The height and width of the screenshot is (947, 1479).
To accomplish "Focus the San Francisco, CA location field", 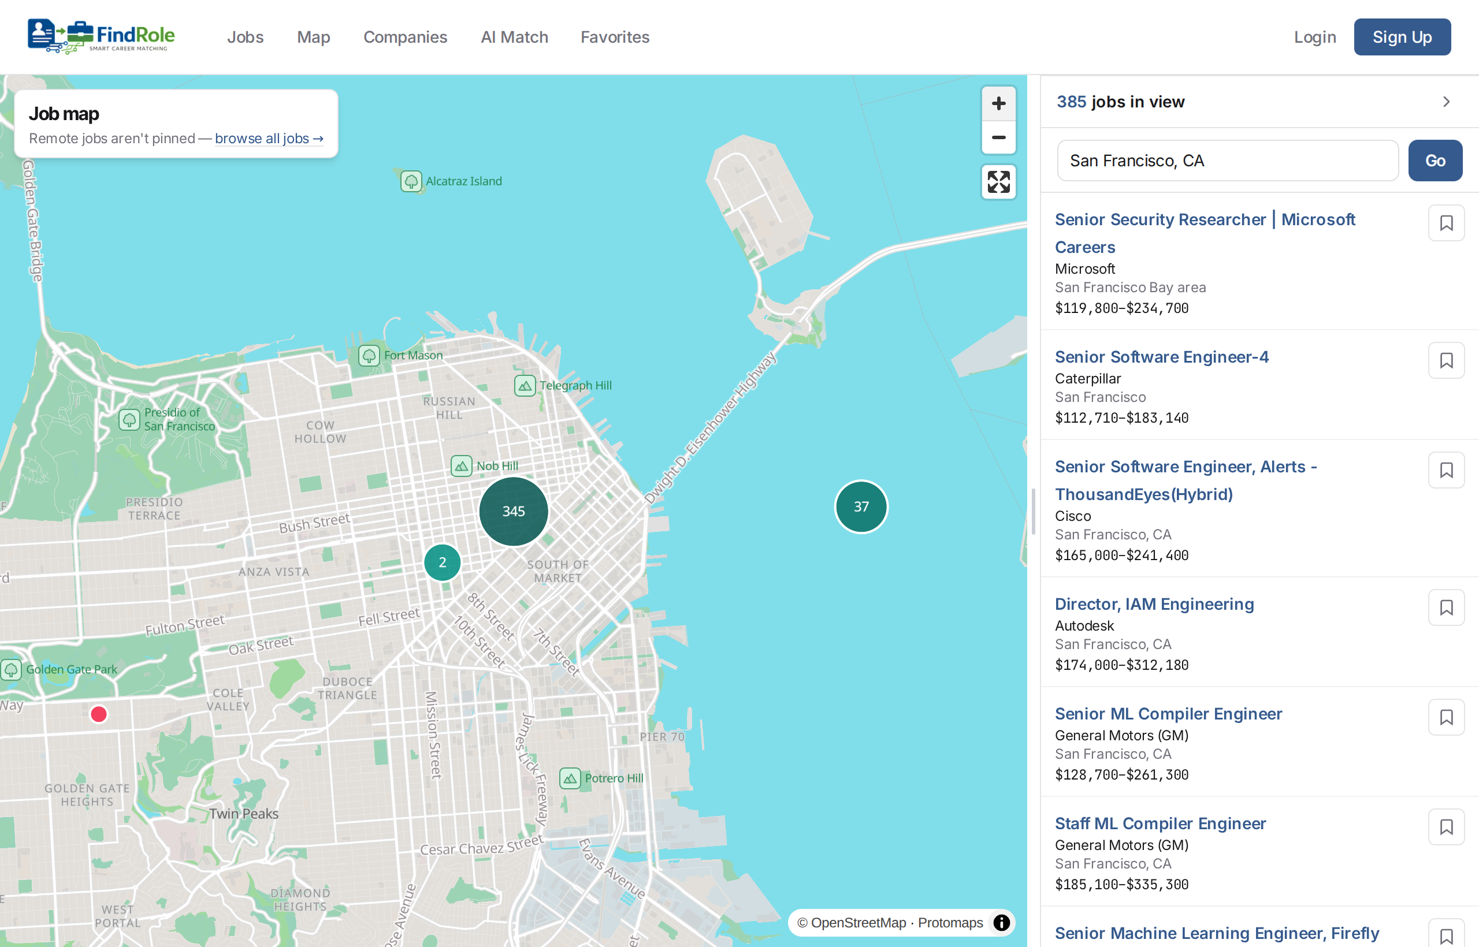I will click(1227, 161).
